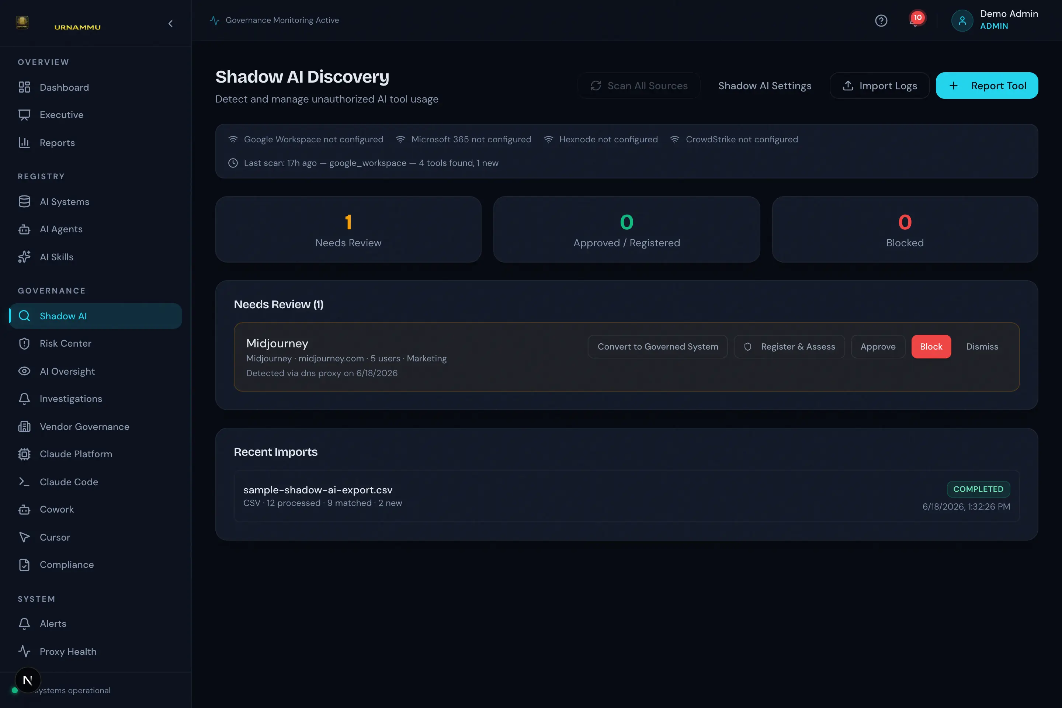Image resolution: width=1062 pixels, height=708 pixels.
Task: Open the Demo Admin user avatar
Action: [962, 21]
